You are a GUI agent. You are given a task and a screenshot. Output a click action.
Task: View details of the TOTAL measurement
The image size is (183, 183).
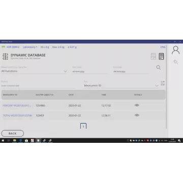[x=137, y=115]
